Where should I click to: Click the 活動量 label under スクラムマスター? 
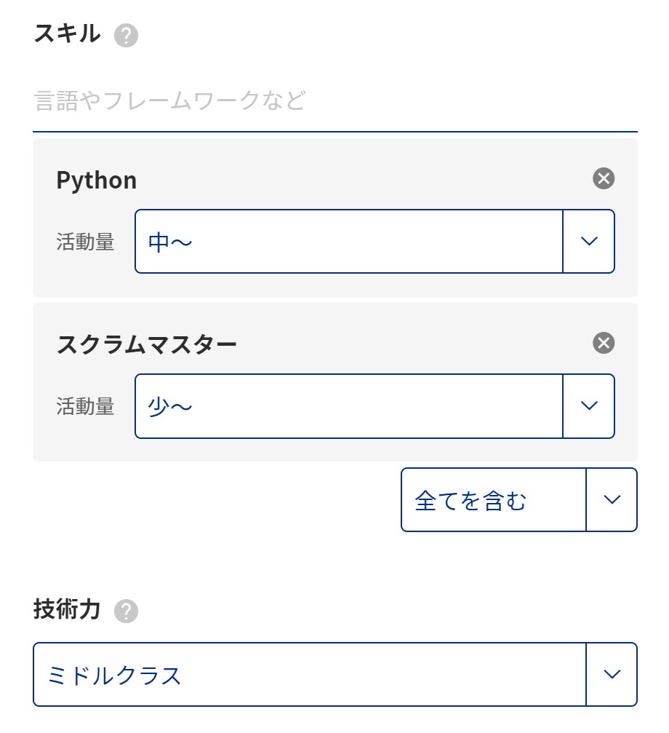pyautogui.click(x=85, y=406)
